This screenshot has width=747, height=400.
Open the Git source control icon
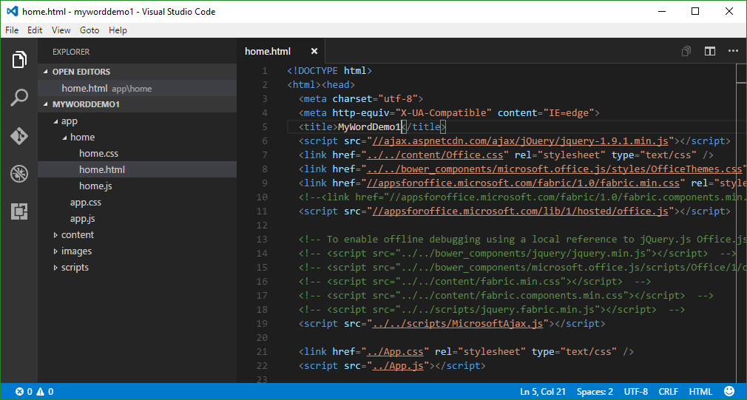click(x=19, y=136)
